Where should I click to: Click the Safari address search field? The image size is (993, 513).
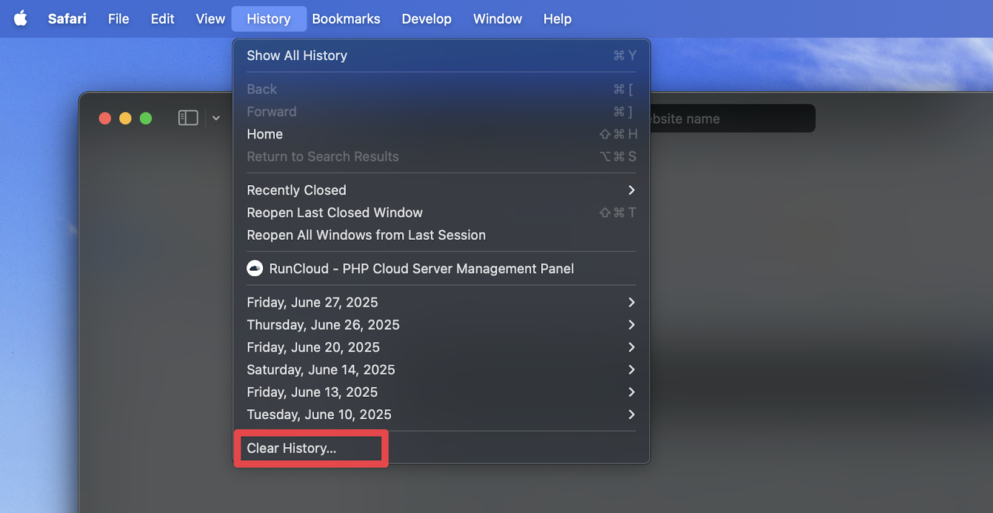(732, 119)
